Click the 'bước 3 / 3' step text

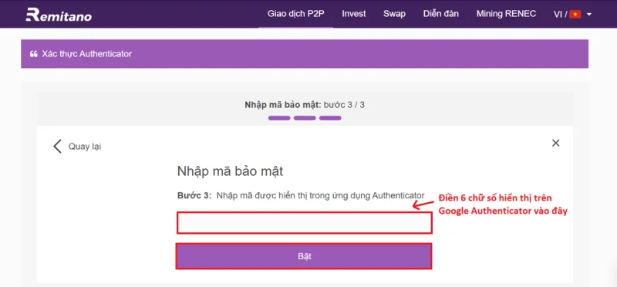click(344, 105)
